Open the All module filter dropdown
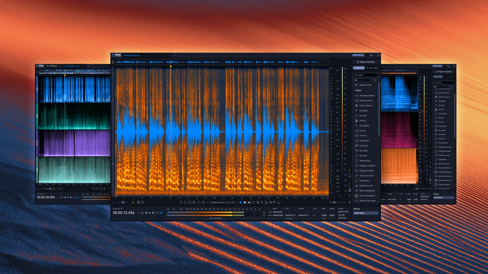 [363, 80]
